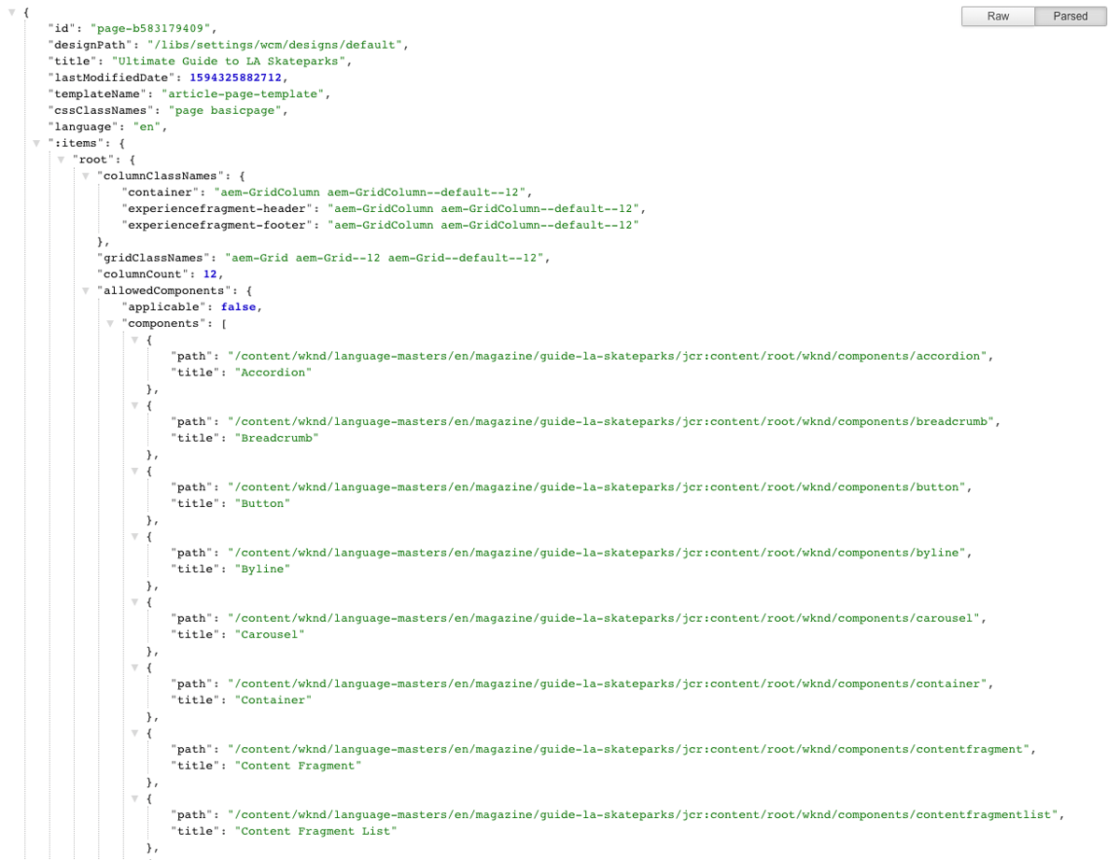Collapse the "root" object
The width and height of the screenshot is (1120, 860).
coord(61,159)
